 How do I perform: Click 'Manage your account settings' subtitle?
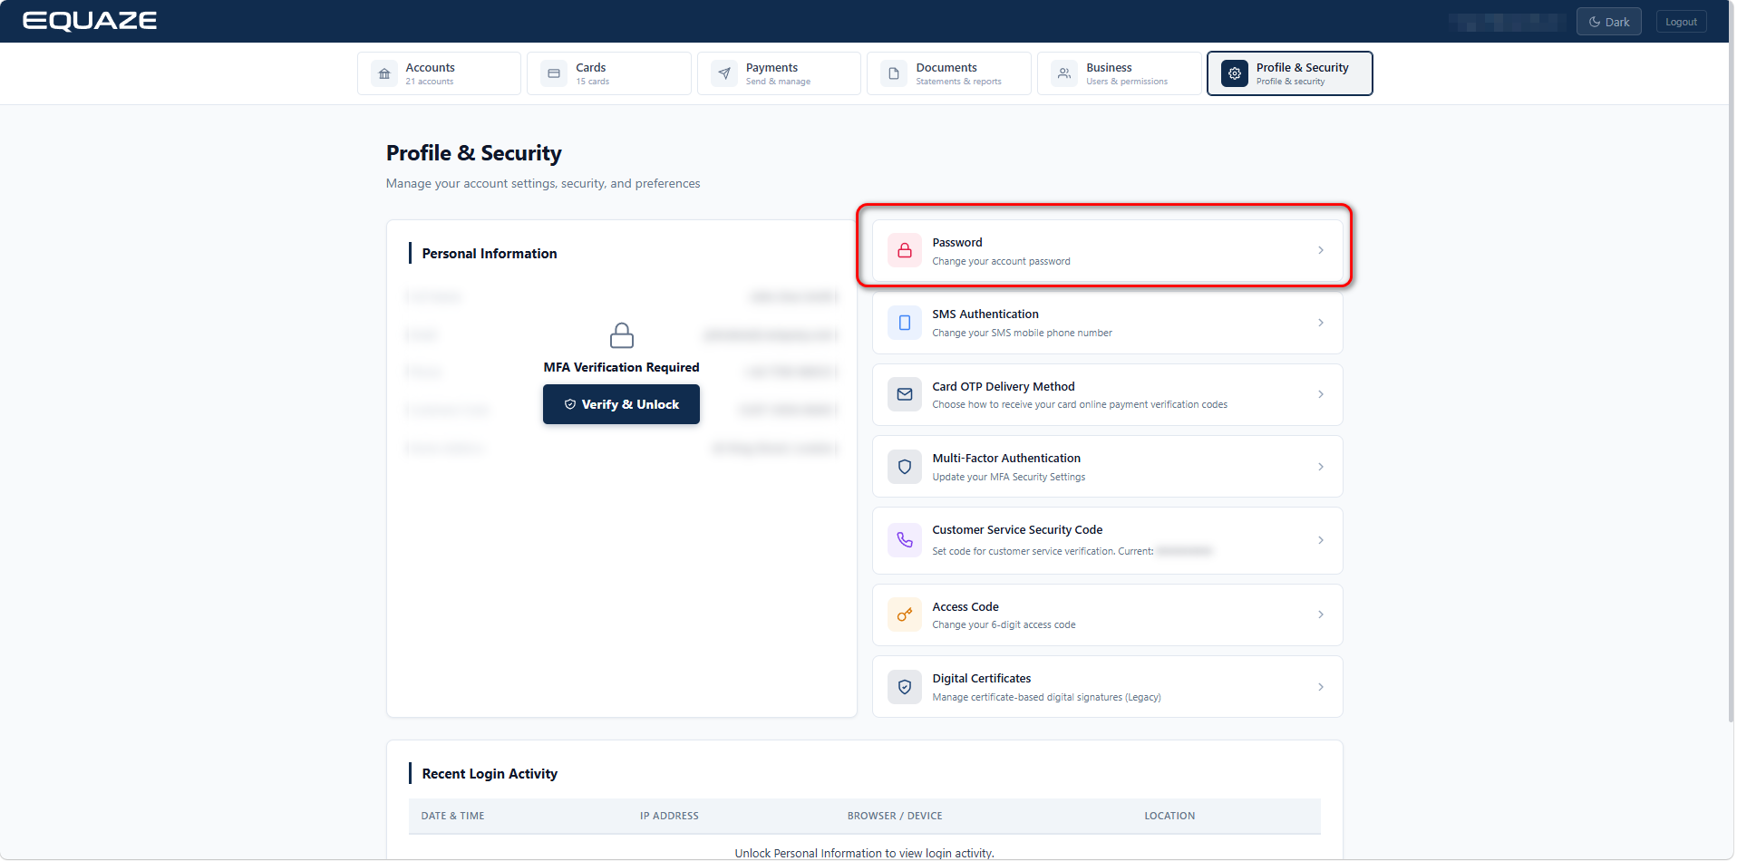click(543, 183)
